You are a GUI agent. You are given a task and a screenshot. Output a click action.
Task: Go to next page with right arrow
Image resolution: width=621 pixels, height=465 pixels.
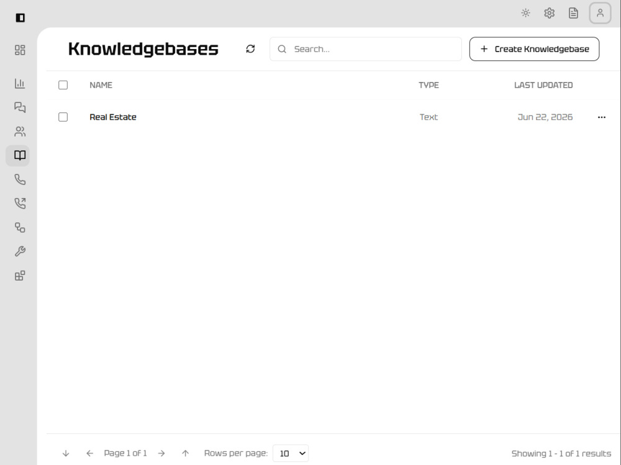click(161, 453)
